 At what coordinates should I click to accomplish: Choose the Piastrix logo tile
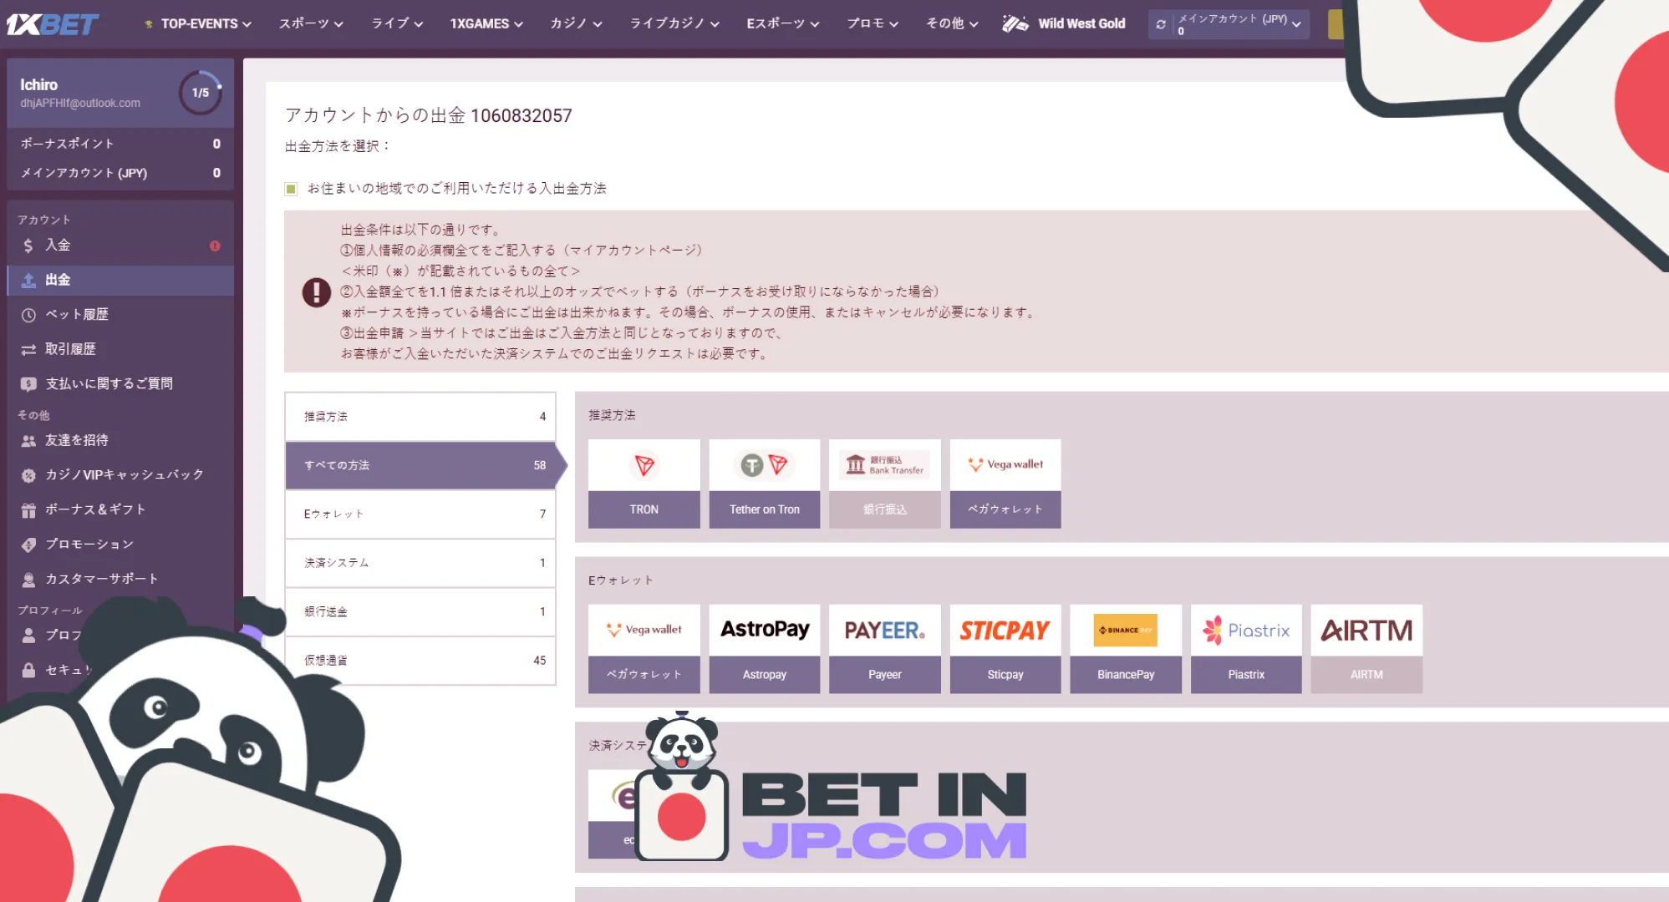1246,630
